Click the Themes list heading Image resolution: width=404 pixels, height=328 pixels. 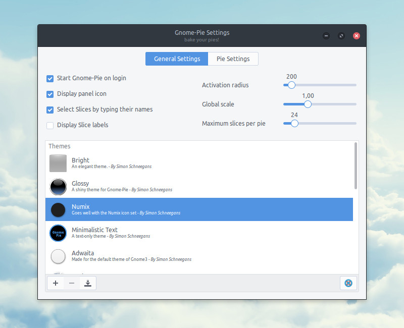point(59,146)
